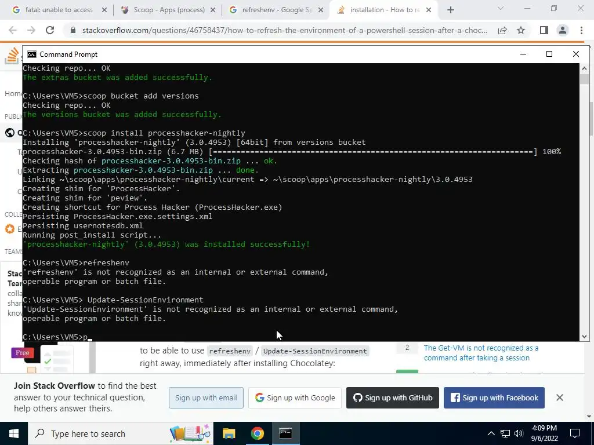Click 'Running post_install script...' line

92,235
